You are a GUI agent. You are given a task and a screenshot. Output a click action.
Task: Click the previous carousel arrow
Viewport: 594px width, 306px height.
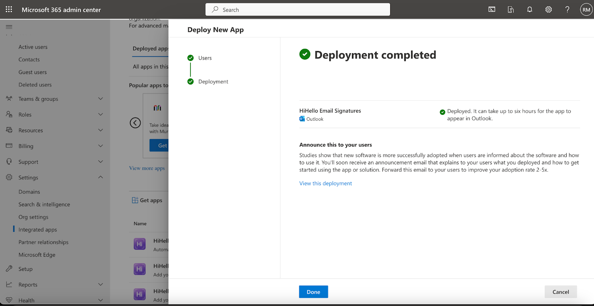coord(135,123)
